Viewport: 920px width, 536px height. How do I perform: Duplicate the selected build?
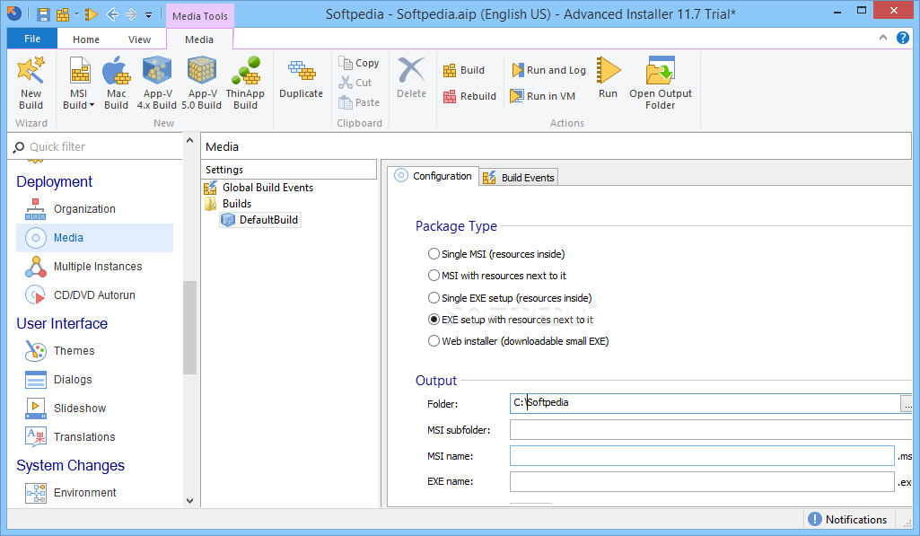click(x=301, y=78)
